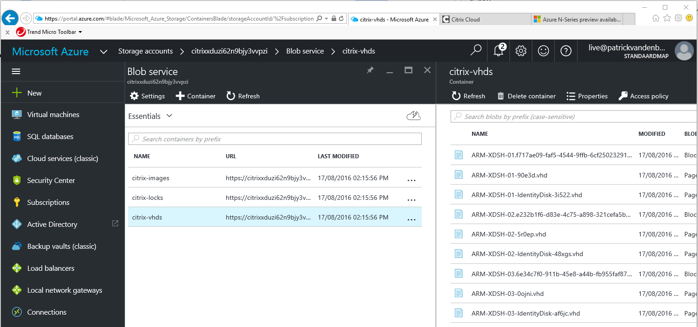This screenshot has height=327, width=698.
Task: Select the citrix-vhds - Microsoft Azure tab
Action: pyautogui.click(x=394, y=19)
